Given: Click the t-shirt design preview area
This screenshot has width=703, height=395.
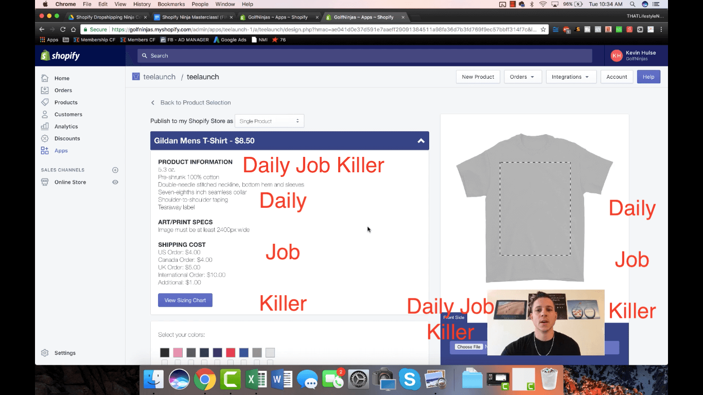Looking at the screenshot, I should [535, 209].
